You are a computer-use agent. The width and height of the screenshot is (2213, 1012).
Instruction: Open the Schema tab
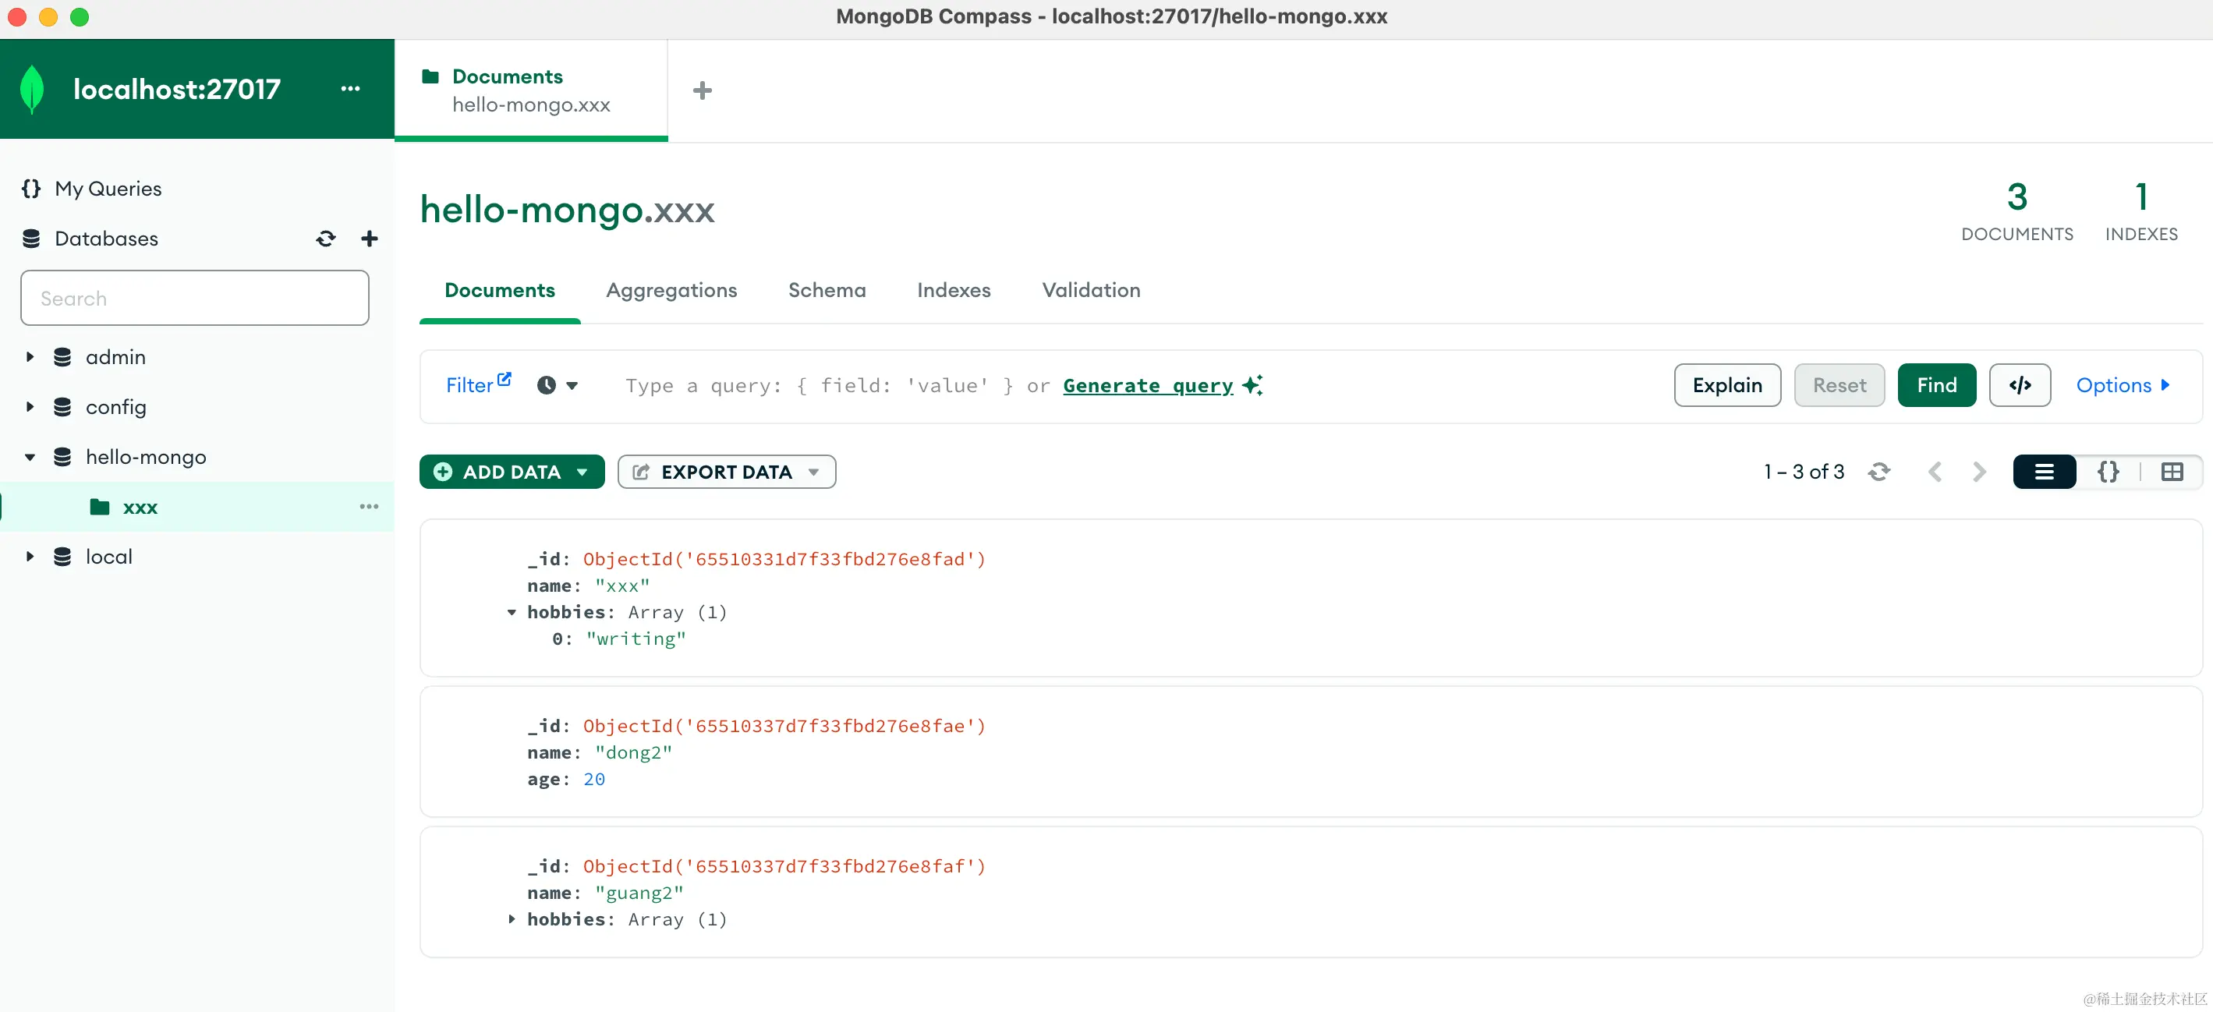coord(827,290)
